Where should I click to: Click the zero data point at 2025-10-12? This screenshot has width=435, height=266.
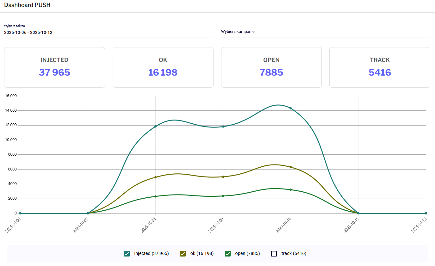click(x=426, y=213)
